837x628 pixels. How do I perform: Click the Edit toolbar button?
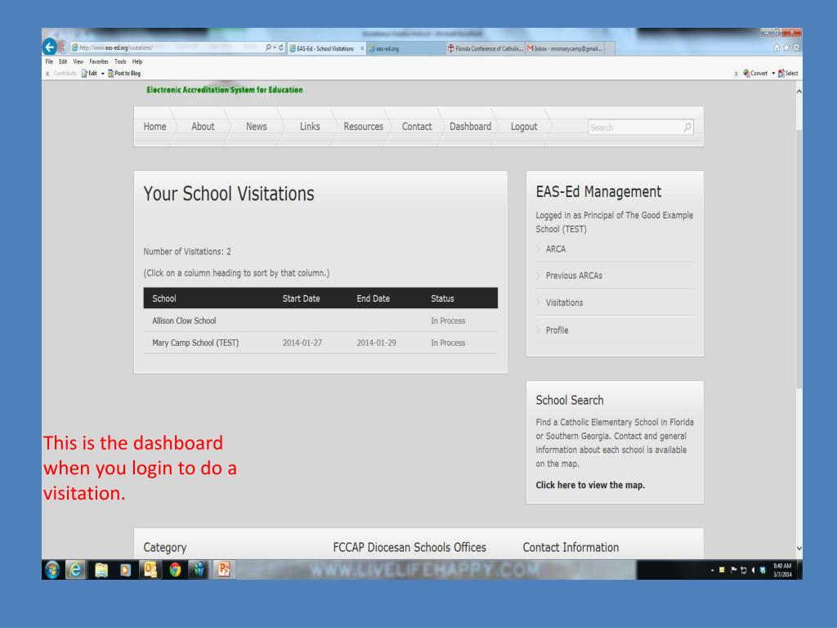[89, 73]
